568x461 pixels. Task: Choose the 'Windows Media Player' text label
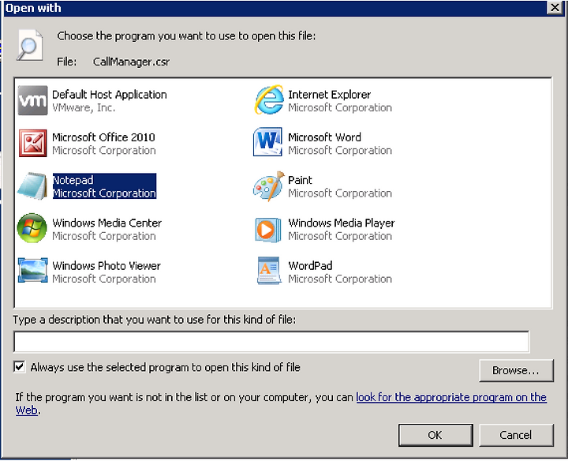click(x=342, y=223)
